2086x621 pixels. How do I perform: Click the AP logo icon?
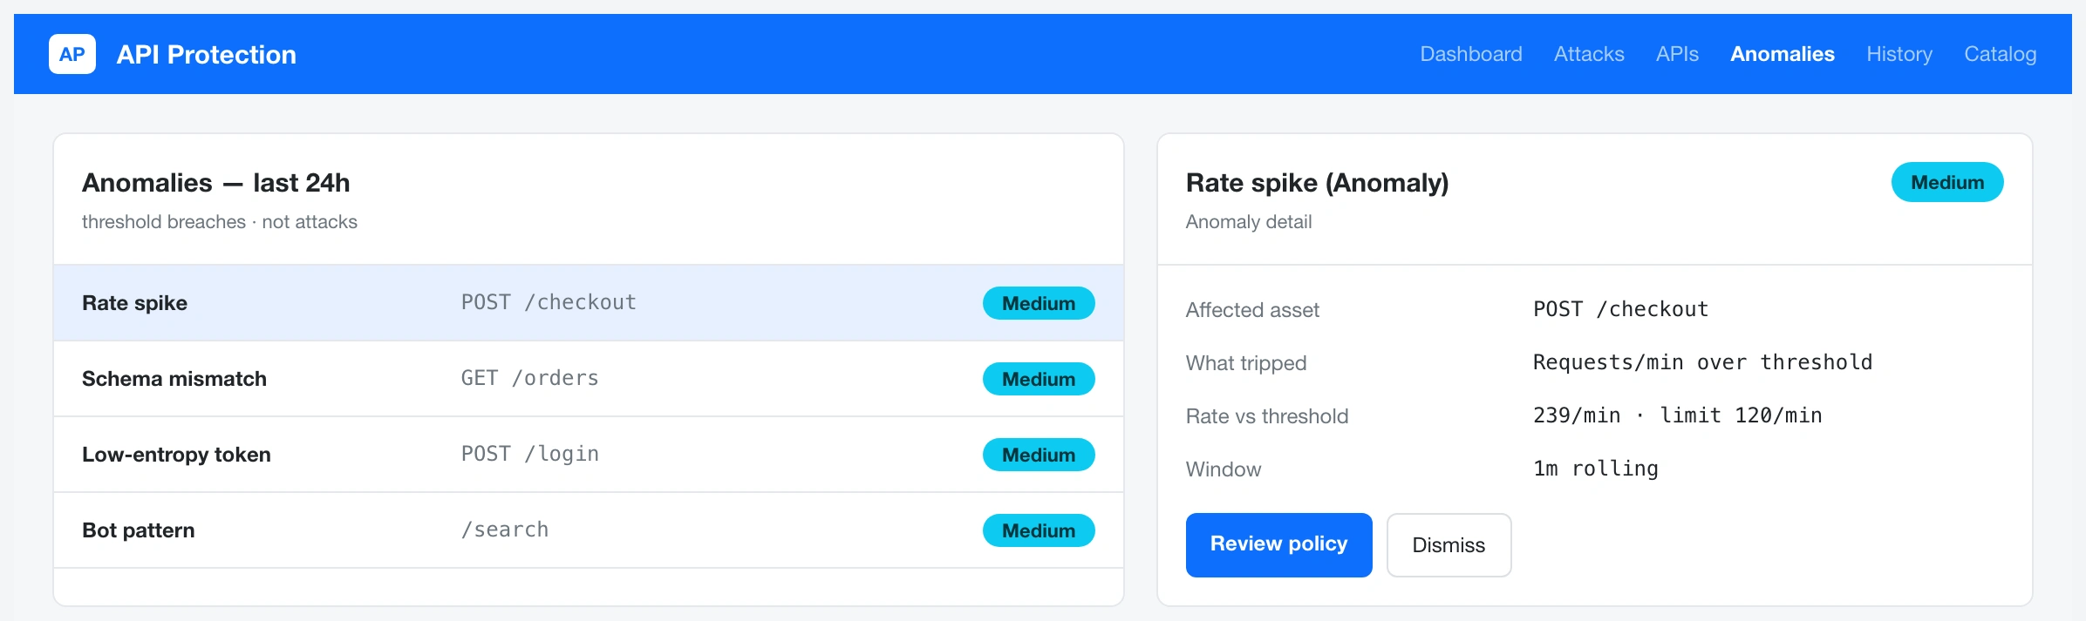point(72,54)
